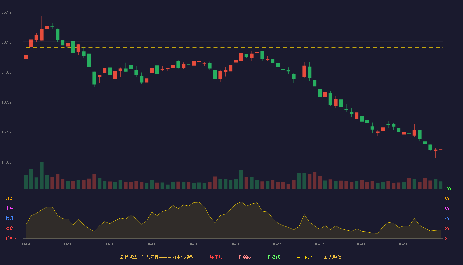
Task: Click the 0 indicator axis label
Action: pyautogui.click(x=446, y=238)
